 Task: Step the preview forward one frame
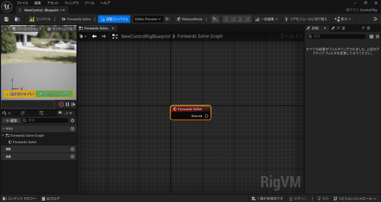(73, 104)
